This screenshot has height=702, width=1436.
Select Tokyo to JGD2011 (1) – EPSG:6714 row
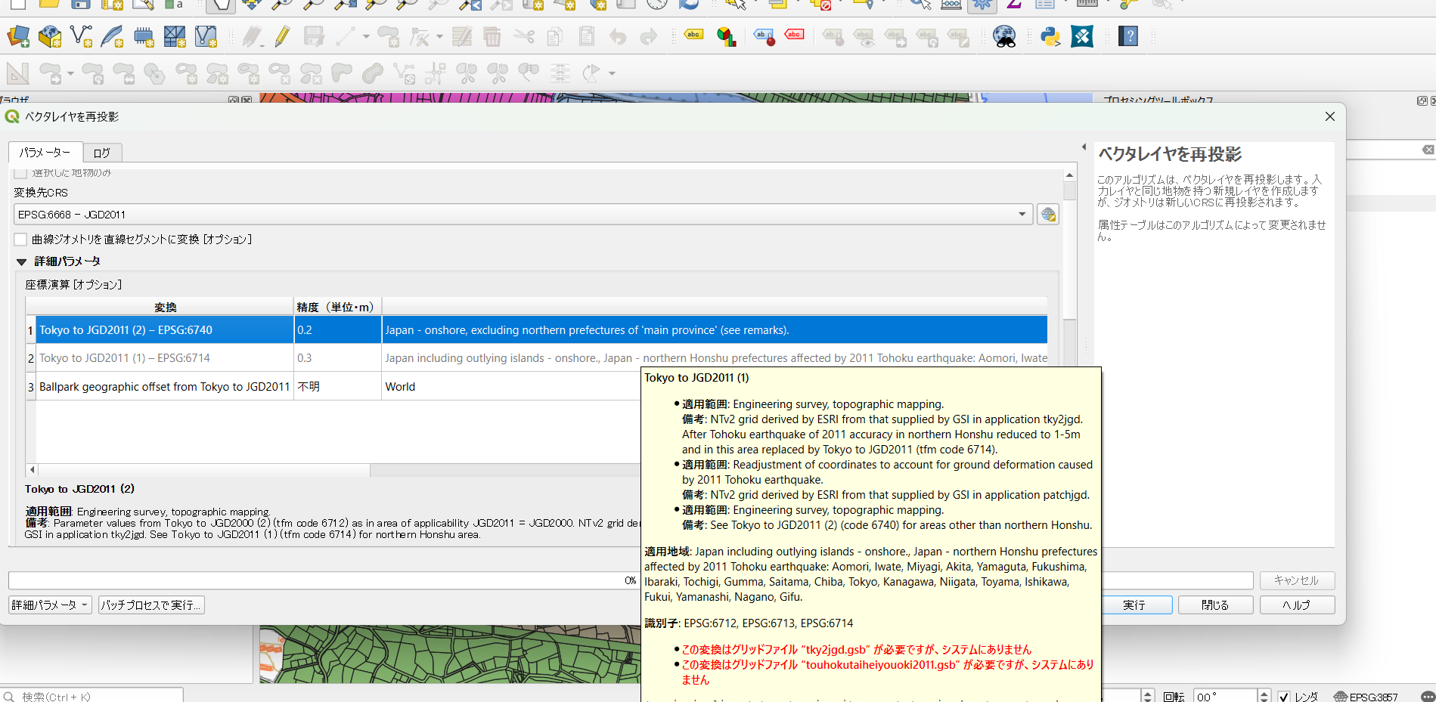pos(537,358)
